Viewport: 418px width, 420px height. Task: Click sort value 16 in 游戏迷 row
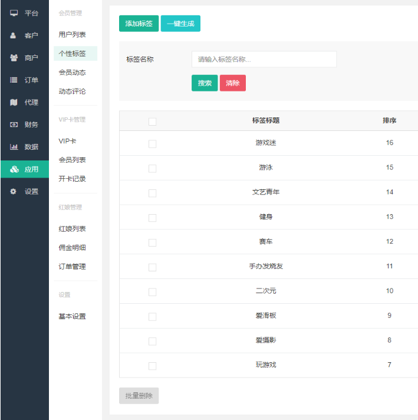(x=390, y=143)
